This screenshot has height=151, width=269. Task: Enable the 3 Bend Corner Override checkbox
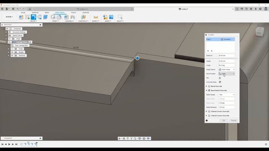tap(209, 116)
